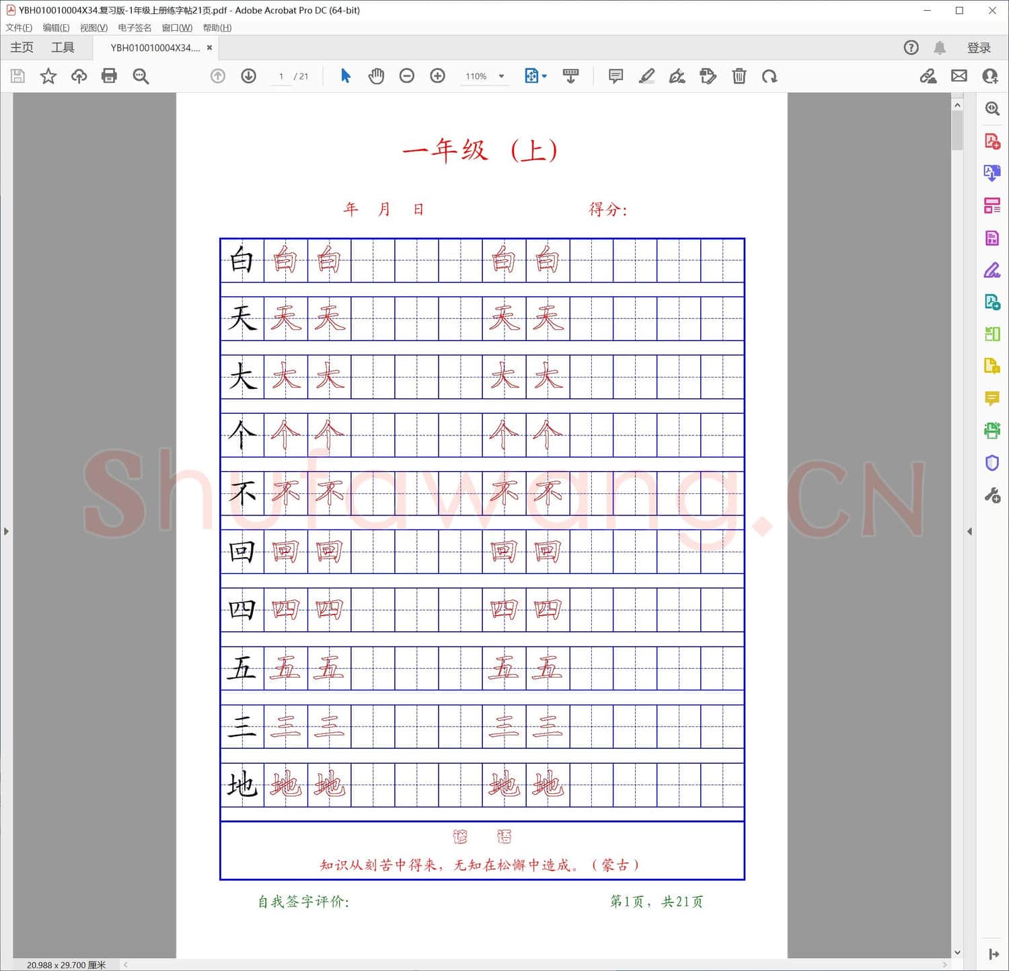The width and height of the screenshot is (1009, 971).
Task: Open the Export PDF tool
Action: 992,173
